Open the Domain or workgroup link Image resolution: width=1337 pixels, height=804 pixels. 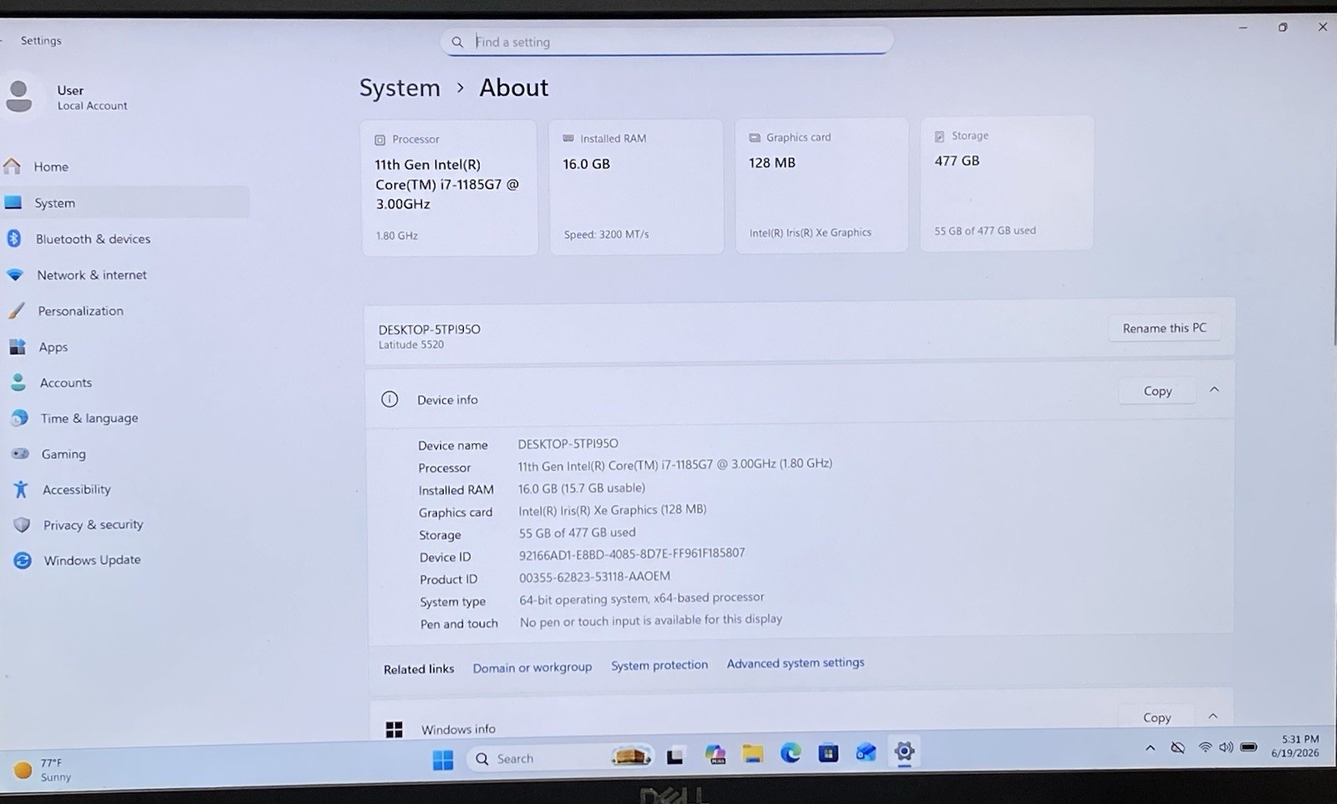pos(532,668)
